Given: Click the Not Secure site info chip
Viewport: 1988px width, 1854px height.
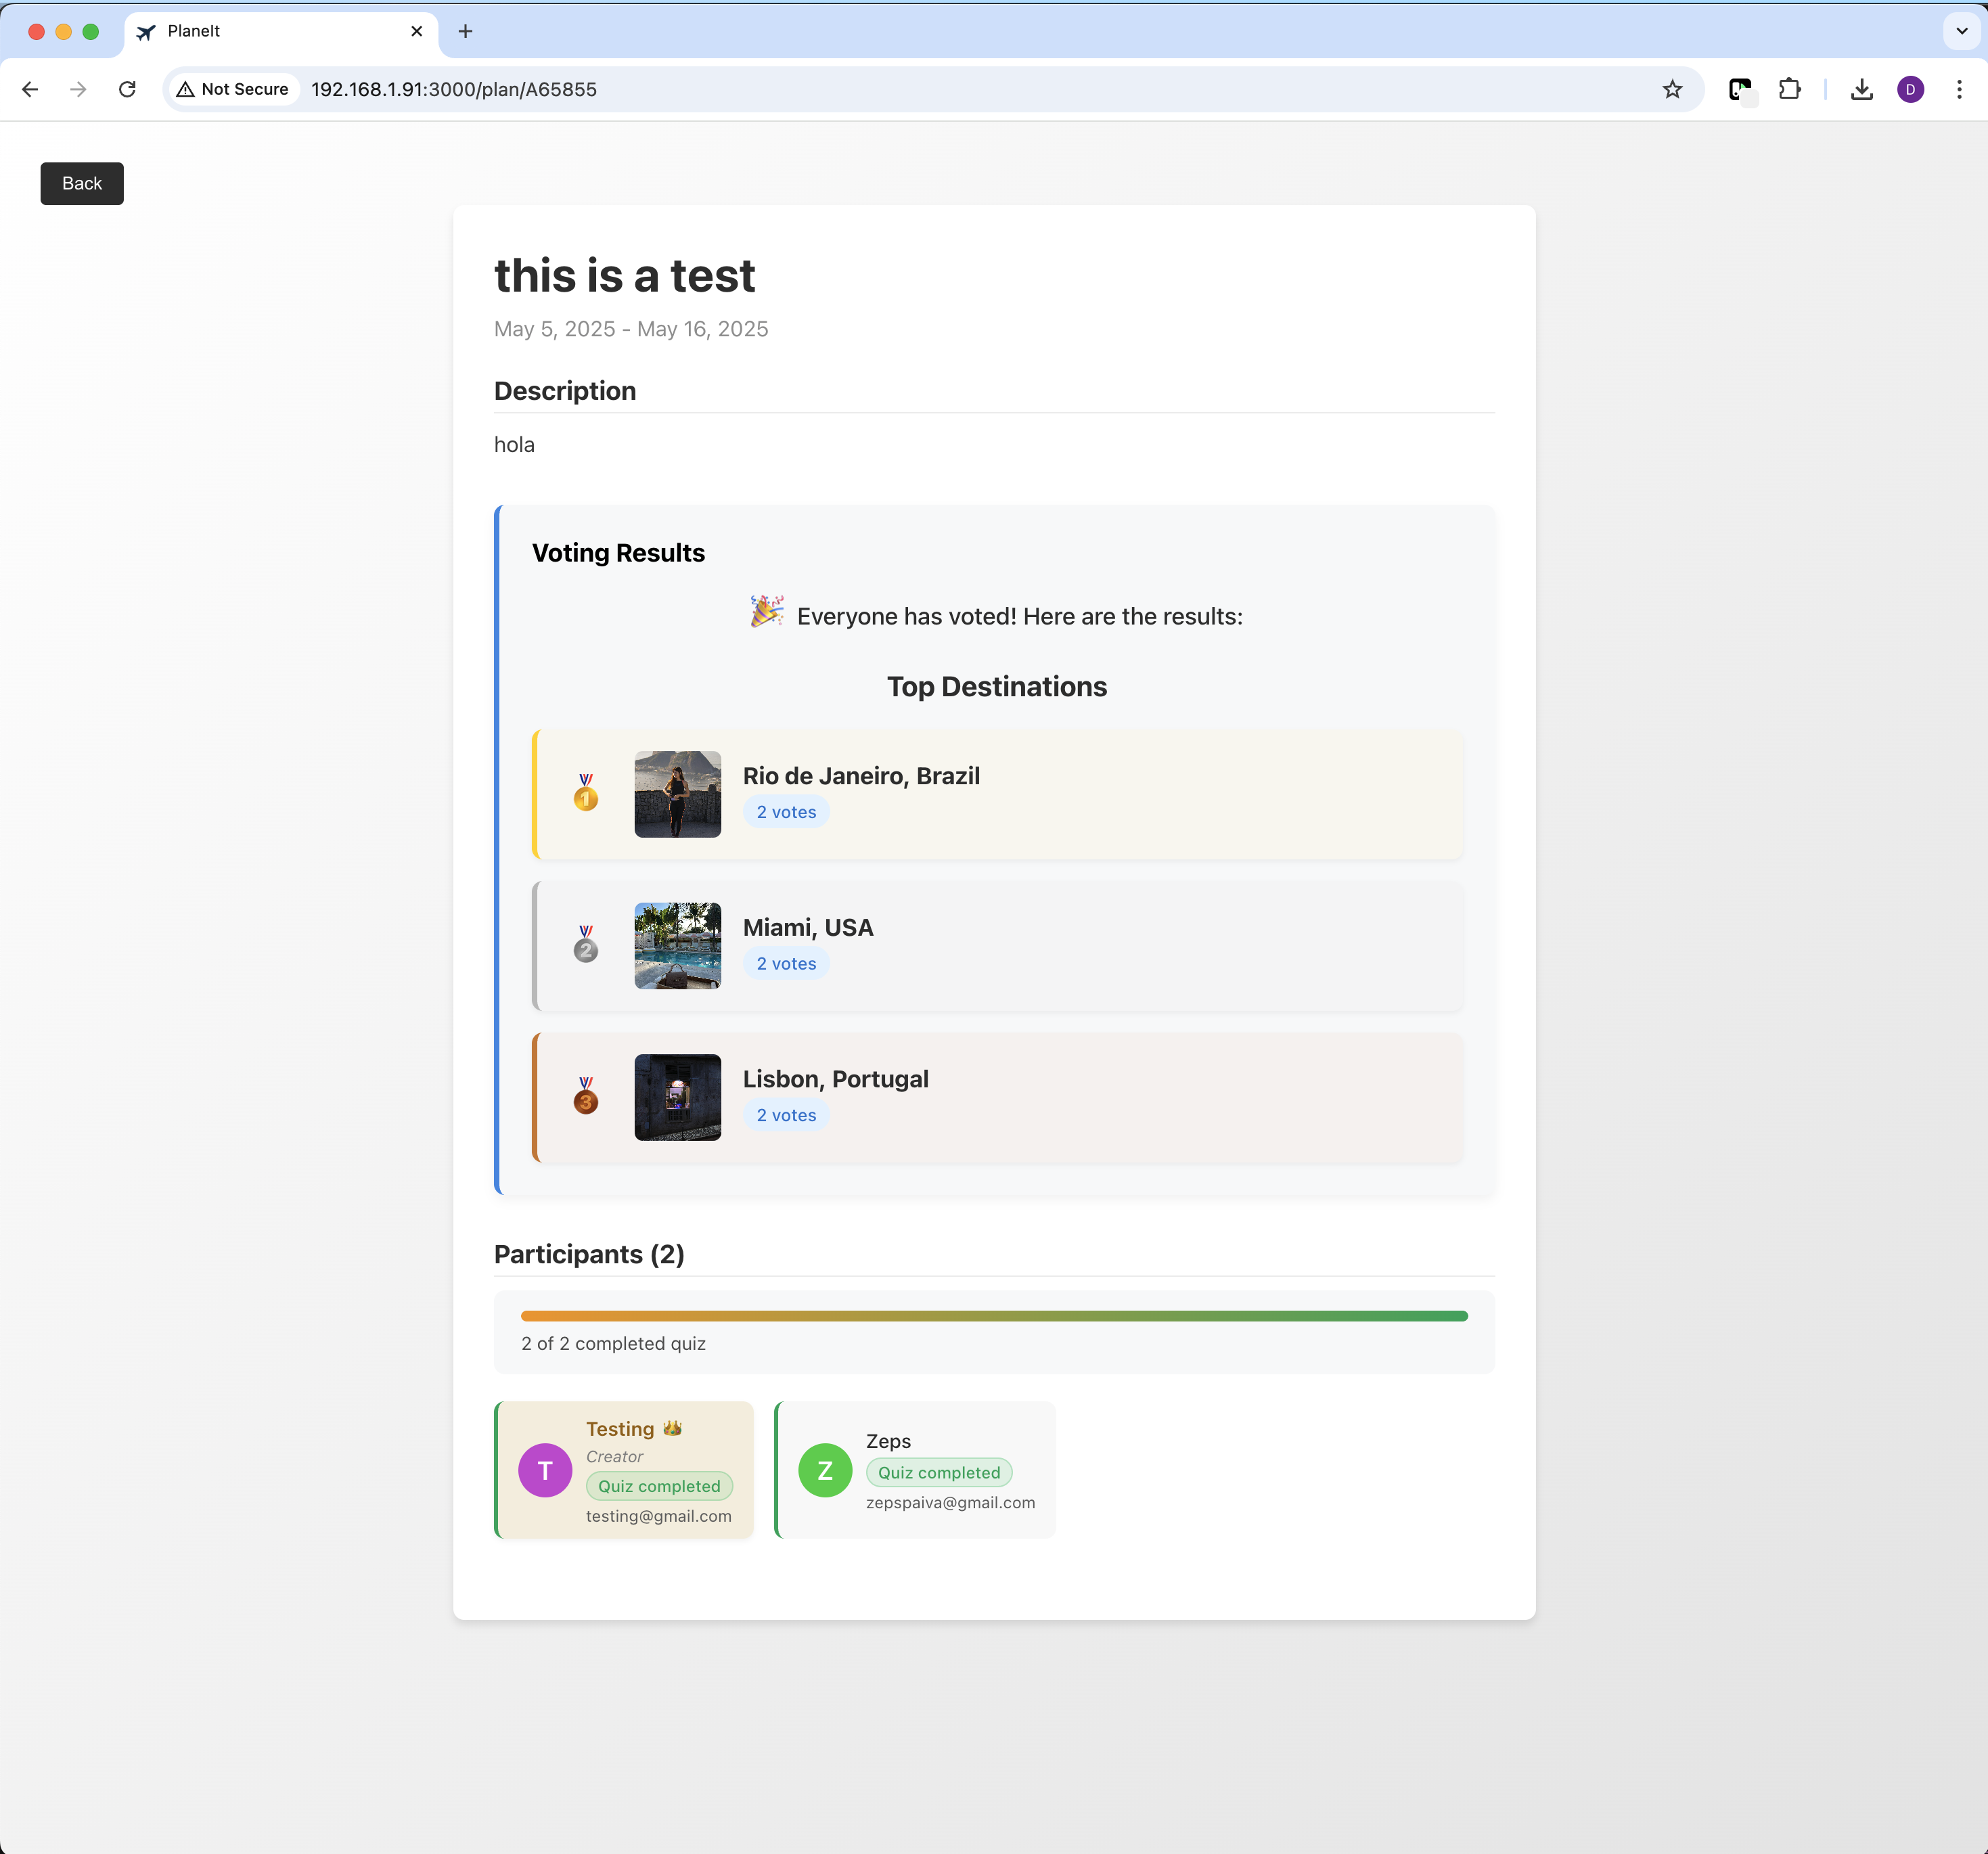Looking at the screenshot, I should coord(233,89).
